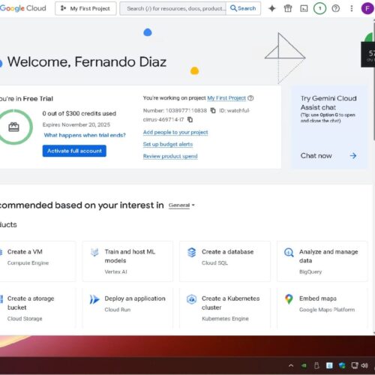Open Embed maps card
This screenshot has width=375, height=375.
click(x=322, y=308)
